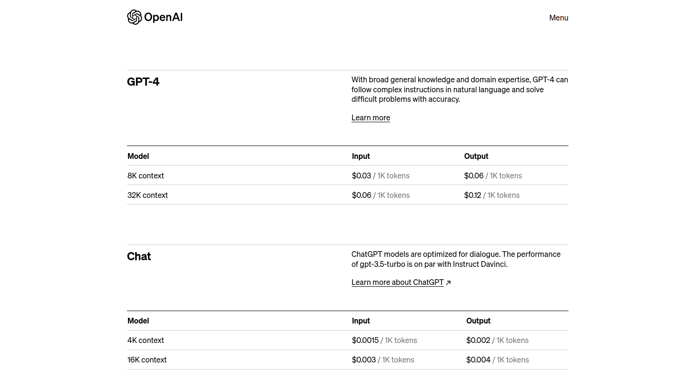Select the 16K context row label
This screenshot has width=695, height=391.
pos(147,360)
